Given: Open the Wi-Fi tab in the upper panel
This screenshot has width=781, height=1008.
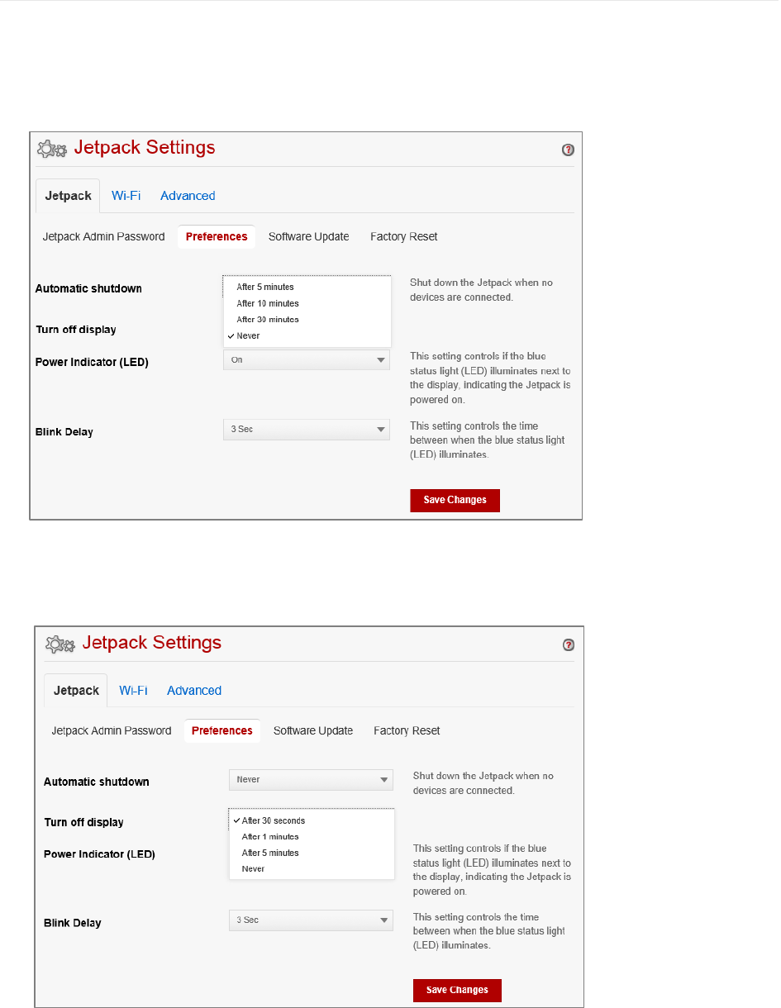Looking at the screenshot, I should [126, 196].
